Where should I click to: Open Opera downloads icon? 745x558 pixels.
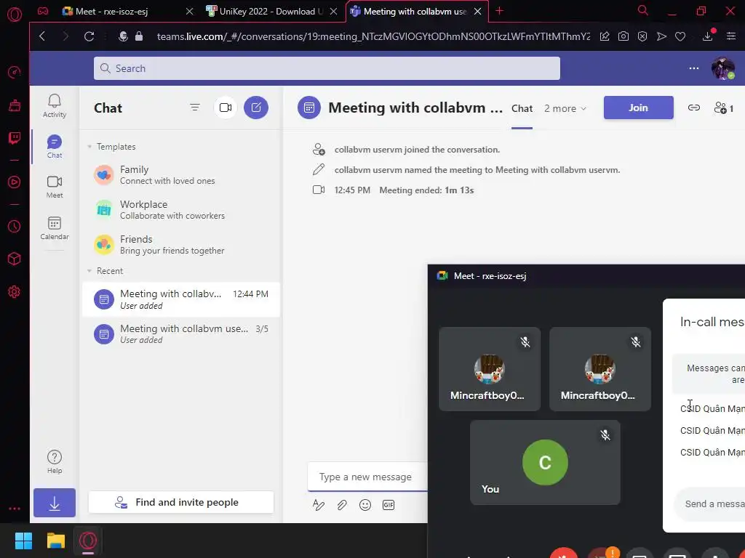tap(708, 35)
